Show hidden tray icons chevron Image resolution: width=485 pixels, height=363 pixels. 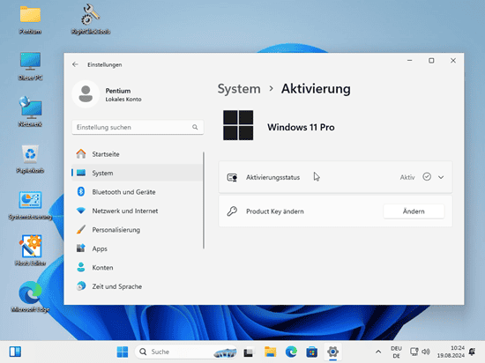378,352
